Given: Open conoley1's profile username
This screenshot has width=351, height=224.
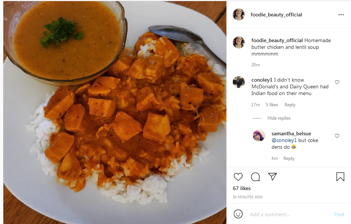Looking at the screenshot, I should coord(262,80).
